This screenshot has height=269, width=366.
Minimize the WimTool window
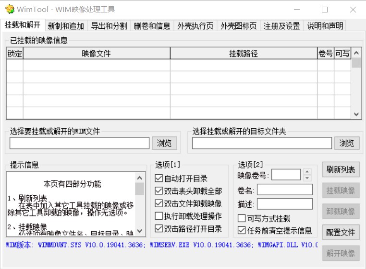pos(297,9)
